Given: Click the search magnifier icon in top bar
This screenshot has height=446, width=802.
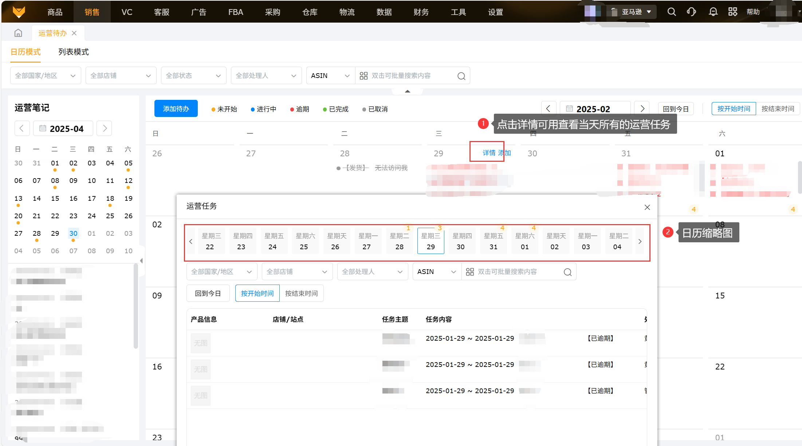Looking at the screenshot, I should pos(672,12).
